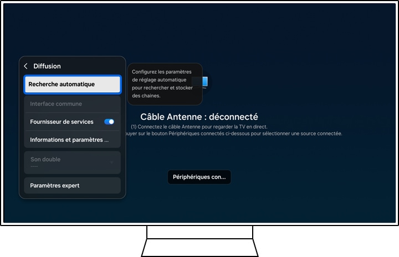This screenshot has height=257, width=399.
Task: Open Informations et paramètres entry
Action: [69, 140]
